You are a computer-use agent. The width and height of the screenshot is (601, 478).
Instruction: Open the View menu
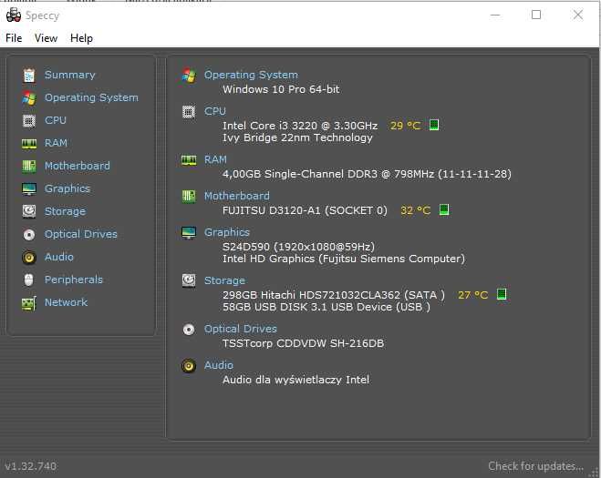tap(46, 38)
